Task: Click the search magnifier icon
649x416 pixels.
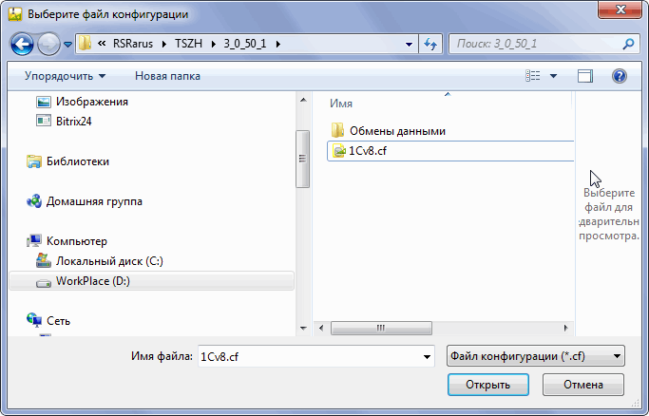Action: (628, 44)
